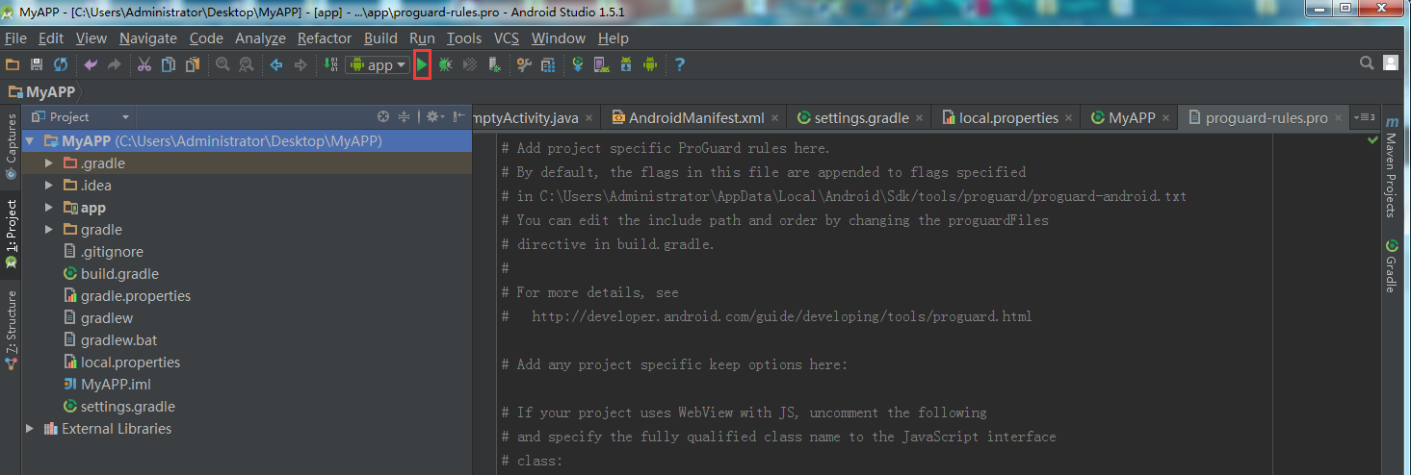Click the Paste clipboard icon
Screen dimensions: 1411x475
[x=193, y=64]
